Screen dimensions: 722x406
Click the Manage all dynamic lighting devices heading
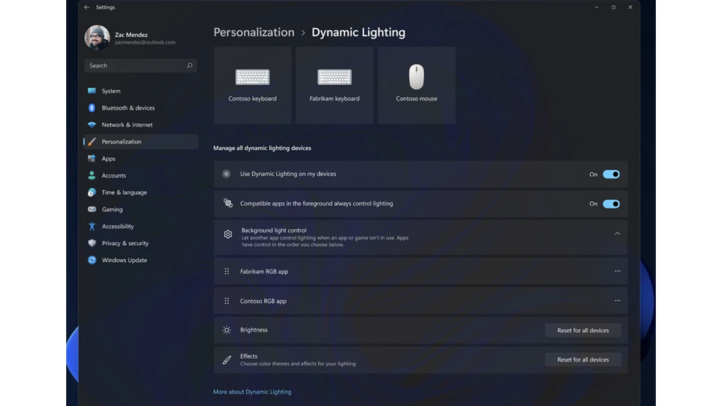coord(262,148)
